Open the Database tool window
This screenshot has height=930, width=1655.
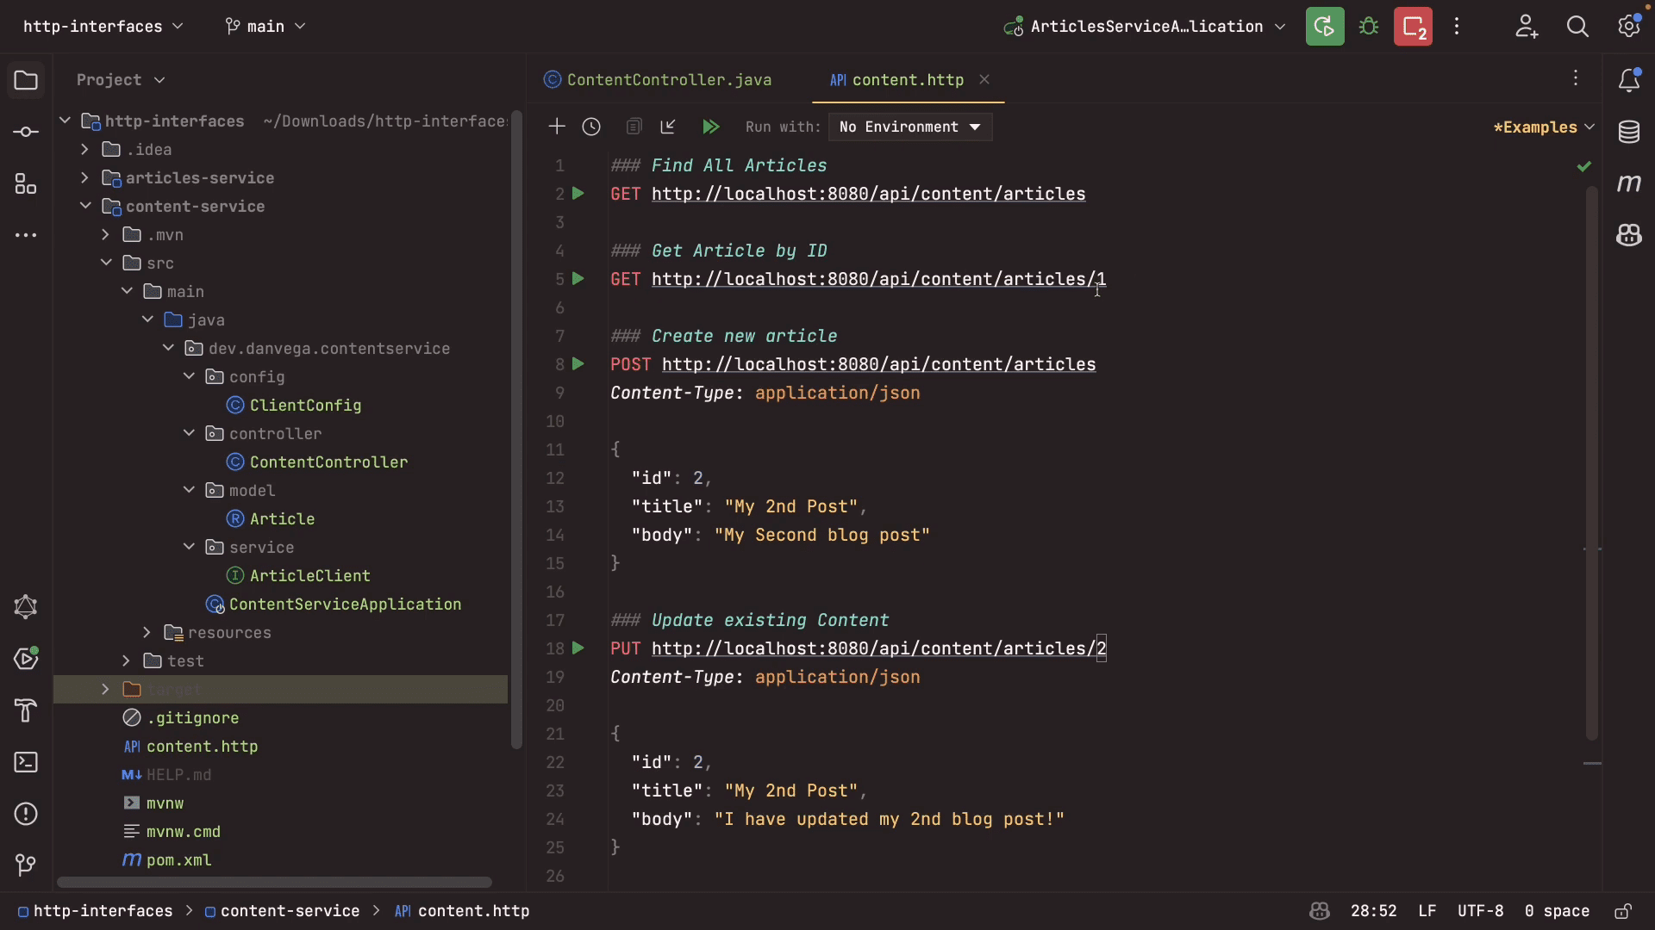pyautogui.click(x=1630, y=131)
